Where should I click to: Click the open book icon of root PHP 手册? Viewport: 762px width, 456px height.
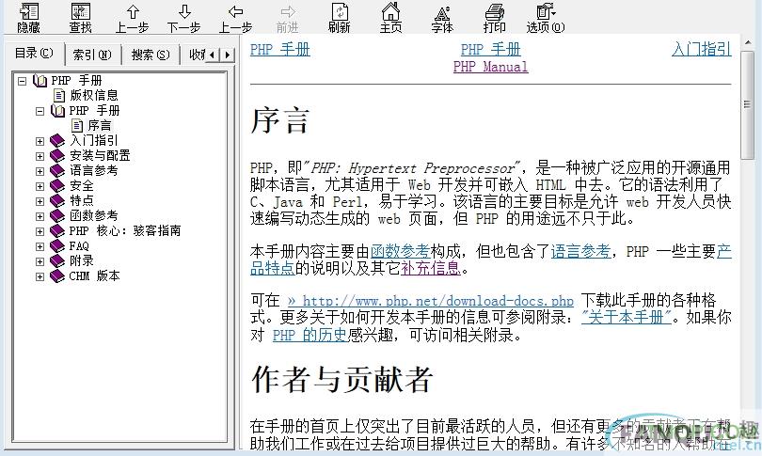40,81
